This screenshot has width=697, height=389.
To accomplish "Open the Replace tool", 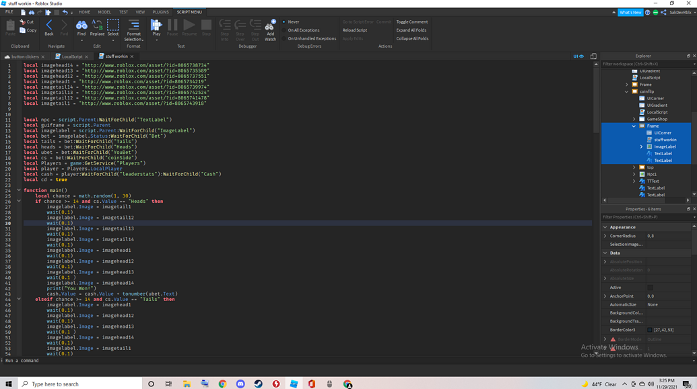I will coord(97,28).
